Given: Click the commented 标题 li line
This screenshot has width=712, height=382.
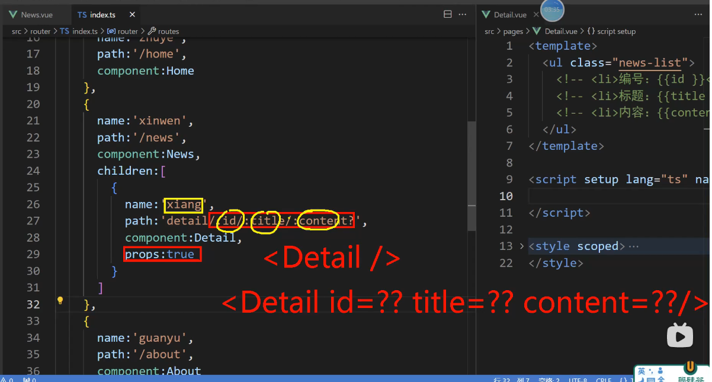Looking at the screenshot, I should point(633,95).
